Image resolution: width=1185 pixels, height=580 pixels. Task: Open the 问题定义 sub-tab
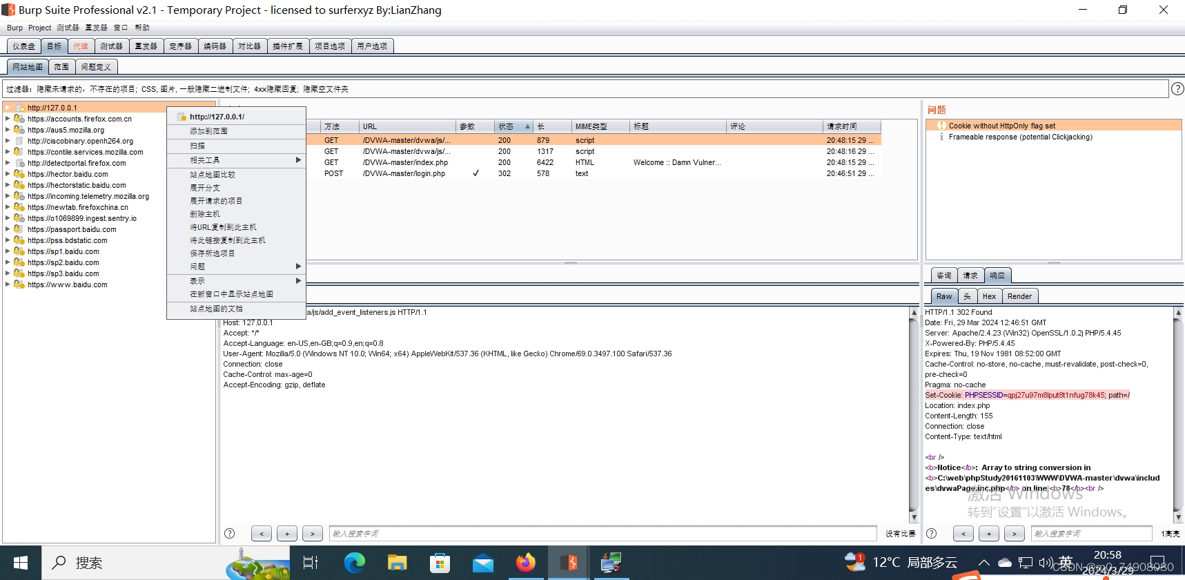tap(96, 67)
